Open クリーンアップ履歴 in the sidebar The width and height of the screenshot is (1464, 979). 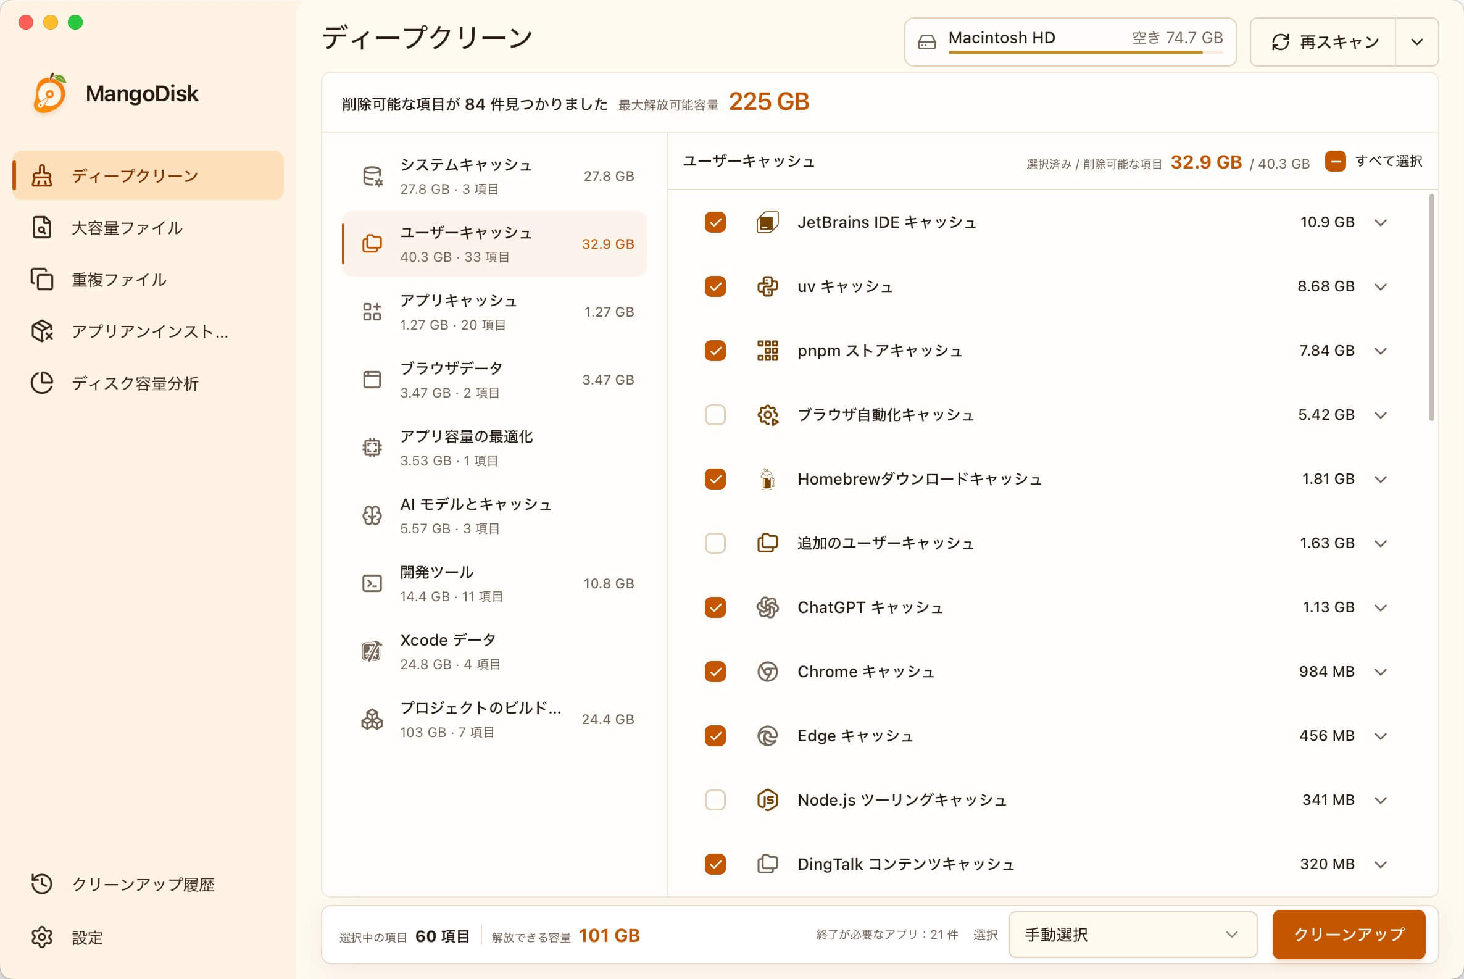click(x=148, y=884)
